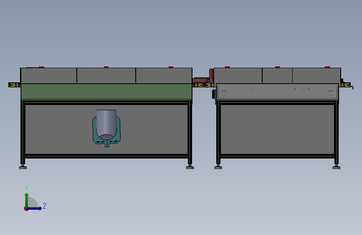Select the large lower gray panel of right machine
Viewport: 362px width, 235px height.
click(277, 129)
